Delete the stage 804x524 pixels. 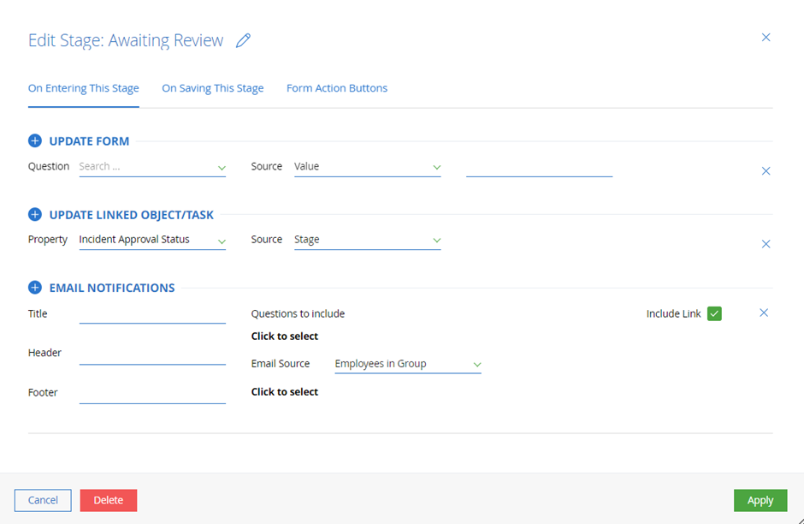108,500
